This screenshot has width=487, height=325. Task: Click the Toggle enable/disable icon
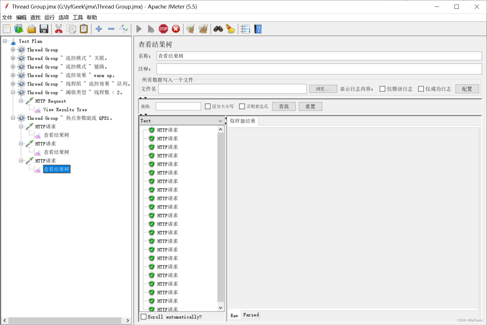tap(124, 29)
